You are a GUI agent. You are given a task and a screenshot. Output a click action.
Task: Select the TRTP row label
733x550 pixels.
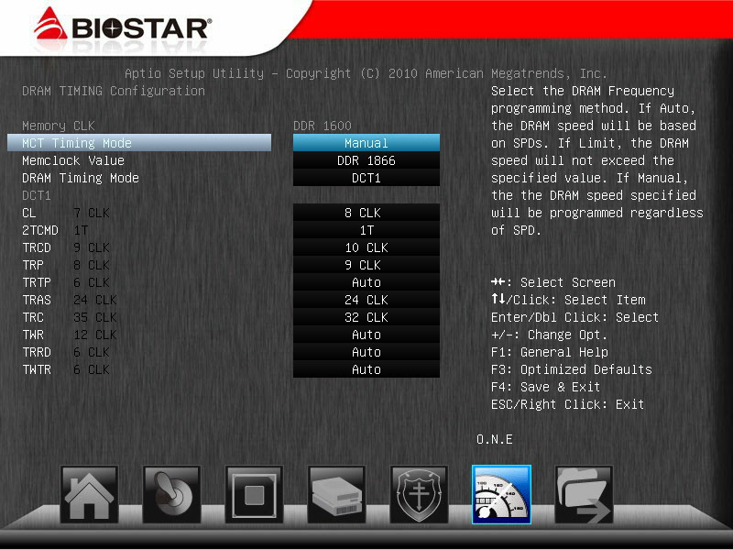pos(37,282)
